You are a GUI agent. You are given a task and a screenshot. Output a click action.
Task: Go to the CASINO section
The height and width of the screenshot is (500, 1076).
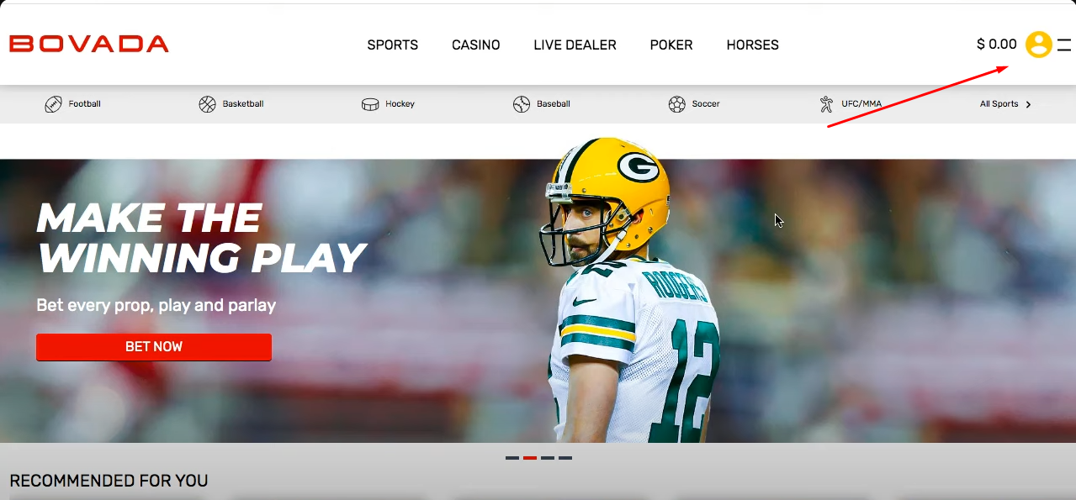pos(475,45)
